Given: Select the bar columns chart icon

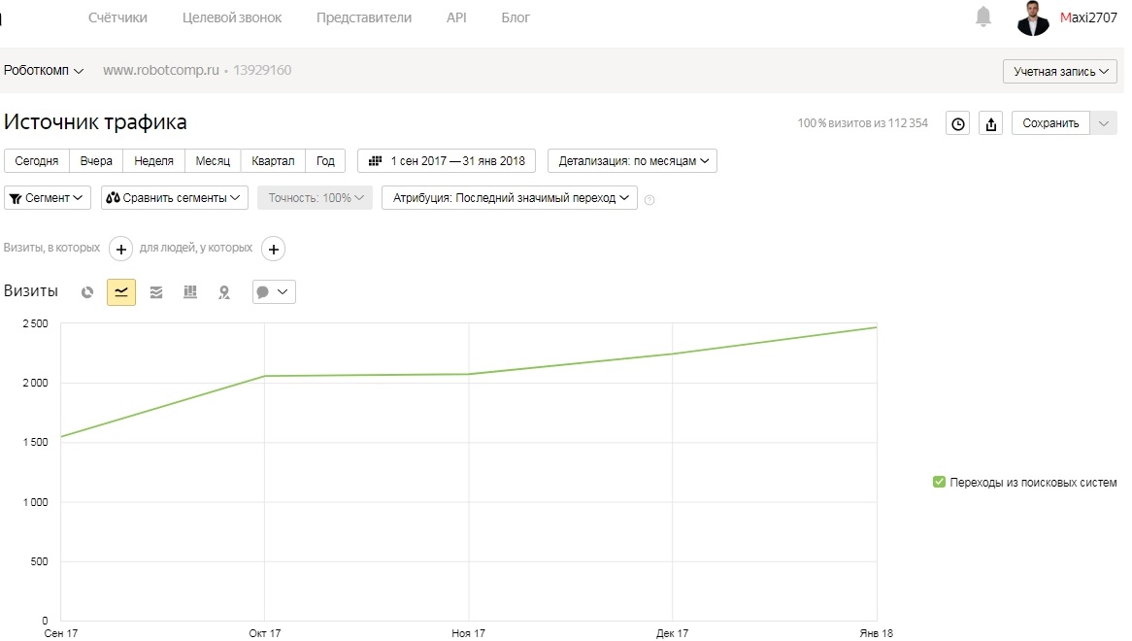Looking at the screenshot, I should (190, 291).
